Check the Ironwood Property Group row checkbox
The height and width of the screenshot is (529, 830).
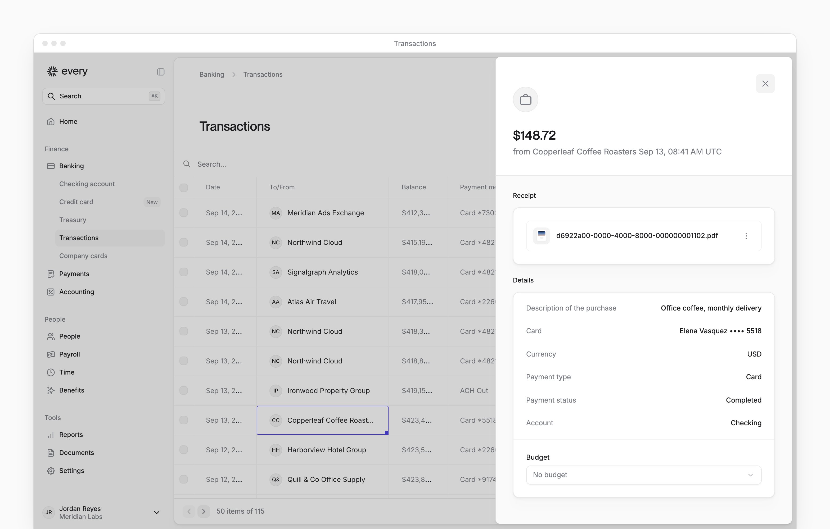[x=184, y=391]
